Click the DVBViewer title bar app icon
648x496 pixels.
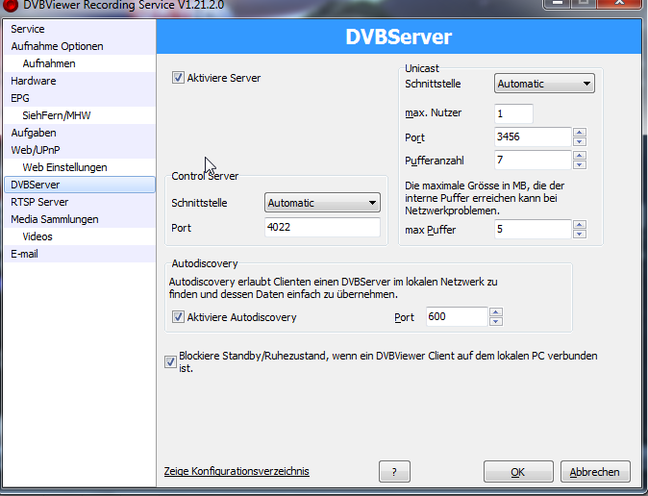(x=11, y=8)
